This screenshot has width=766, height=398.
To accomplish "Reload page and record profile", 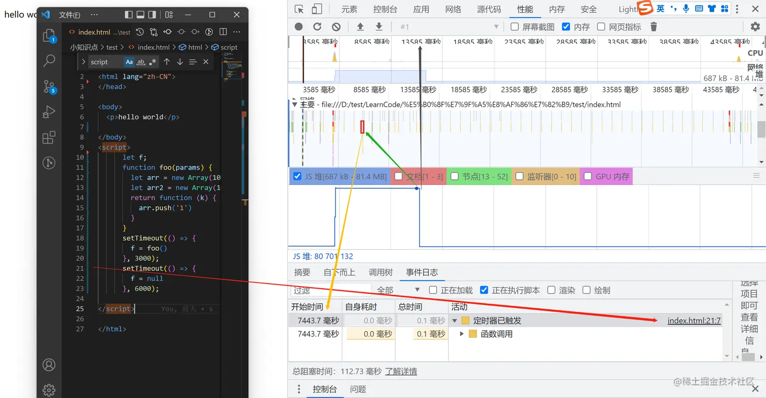I will pyautogui.click(x=318, y=27).
